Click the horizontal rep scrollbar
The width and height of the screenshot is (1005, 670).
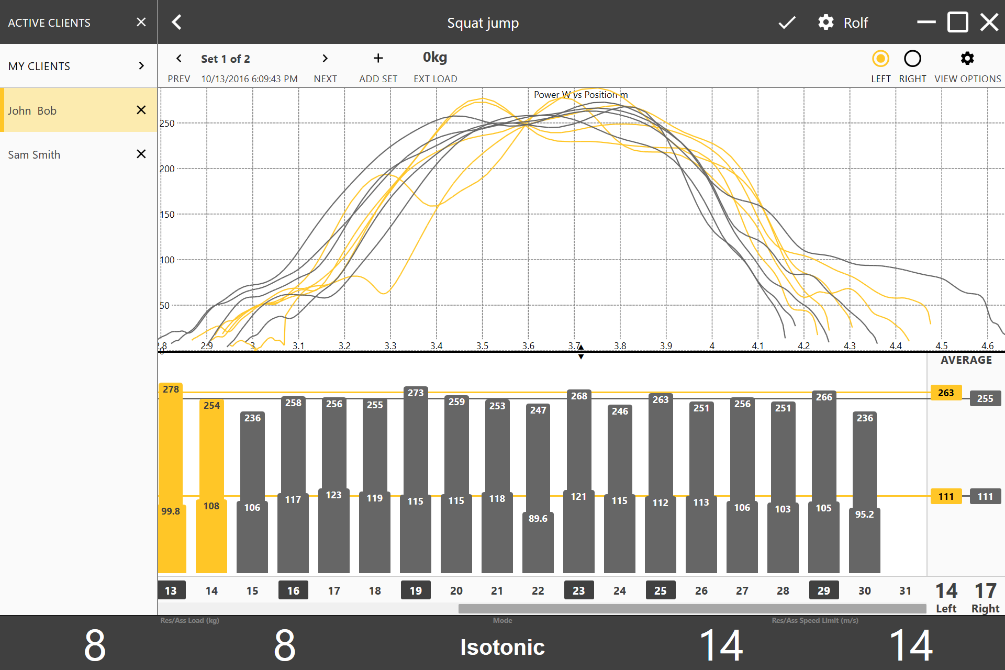692,608
